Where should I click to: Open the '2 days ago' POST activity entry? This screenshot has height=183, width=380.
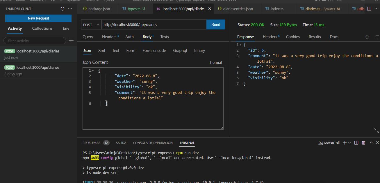[38, 70]
